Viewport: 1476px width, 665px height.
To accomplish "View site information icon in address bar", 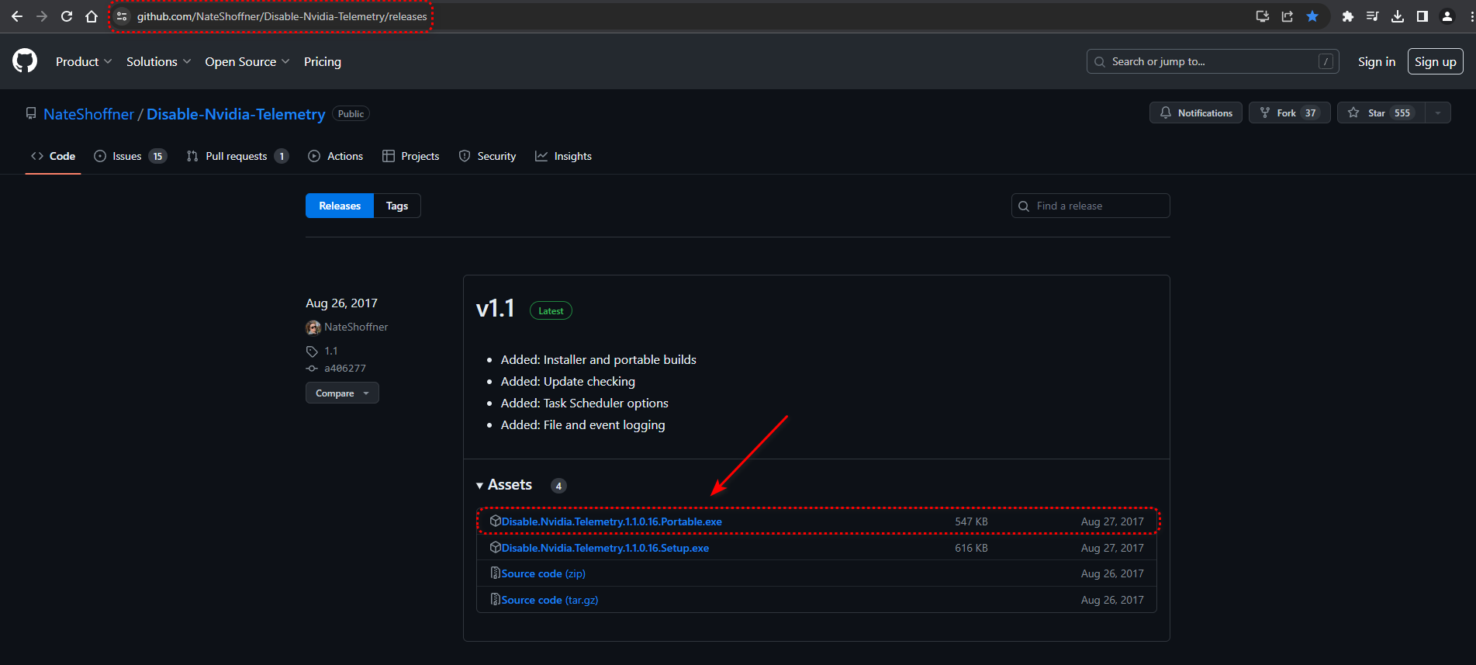I will pos(122,16).
